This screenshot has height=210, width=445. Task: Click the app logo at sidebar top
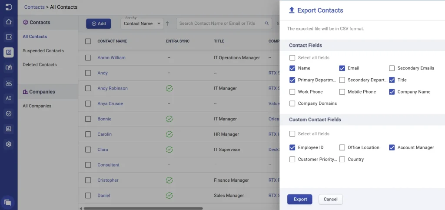9,7
